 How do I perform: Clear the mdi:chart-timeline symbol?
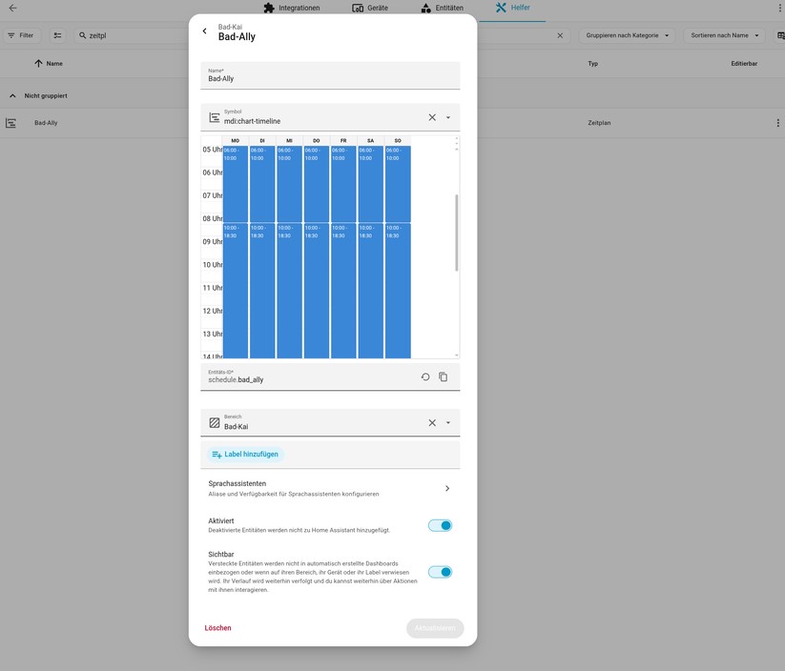[432, 117]
